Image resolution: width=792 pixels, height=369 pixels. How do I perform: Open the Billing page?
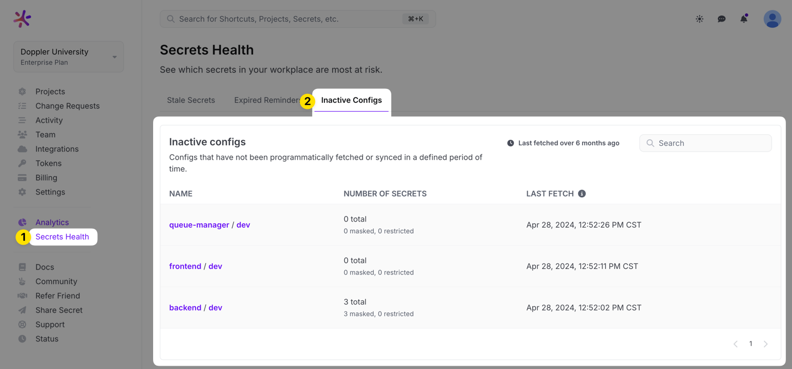[x=46, y=178]
